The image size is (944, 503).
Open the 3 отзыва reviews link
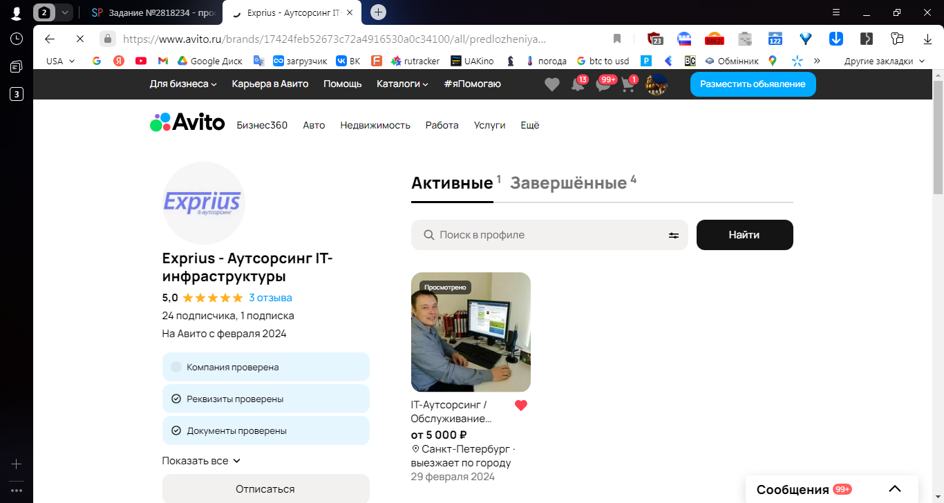pyautogui.click(x=270, y=298)
